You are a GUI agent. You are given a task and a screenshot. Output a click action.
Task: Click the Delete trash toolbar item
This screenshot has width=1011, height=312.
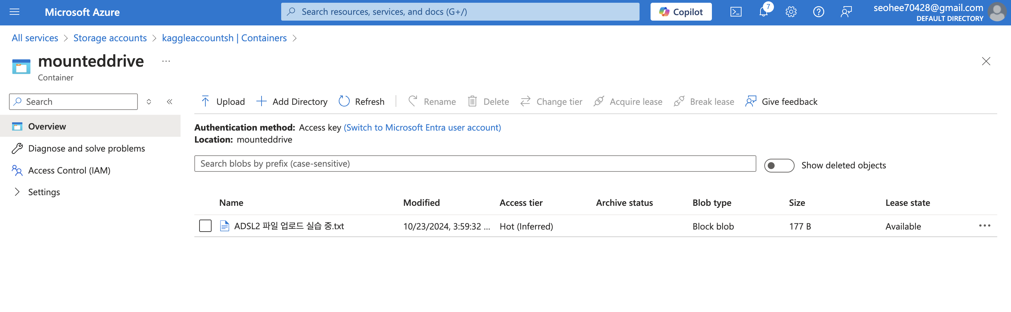[488, 102]
